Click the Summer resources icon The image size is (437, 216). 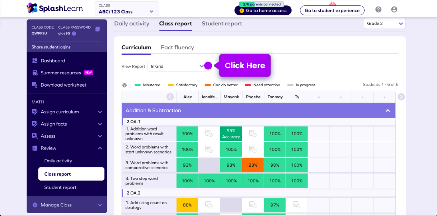click(x=36, y=73)
